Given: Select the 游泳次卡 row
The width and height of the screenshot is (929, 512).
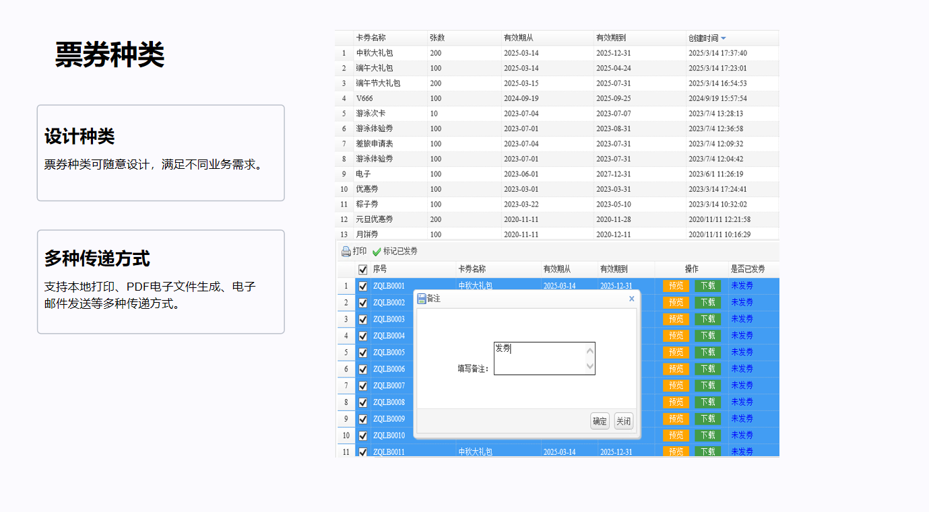Looking at the screenshot, I should tap(557, 114).
